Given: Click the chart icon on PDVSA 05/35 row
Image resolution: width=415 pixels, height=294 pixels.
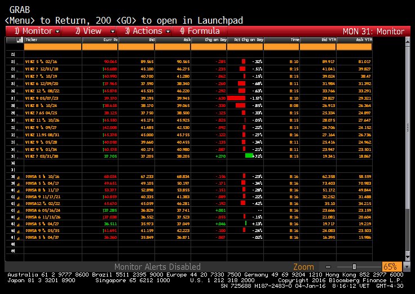Looking at the screenshot, I should 19,231.
